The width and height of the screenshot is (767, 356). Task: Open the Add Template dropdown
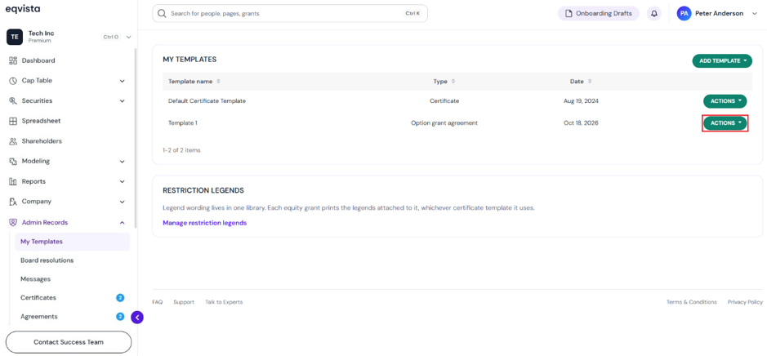[x=722, y=60]
